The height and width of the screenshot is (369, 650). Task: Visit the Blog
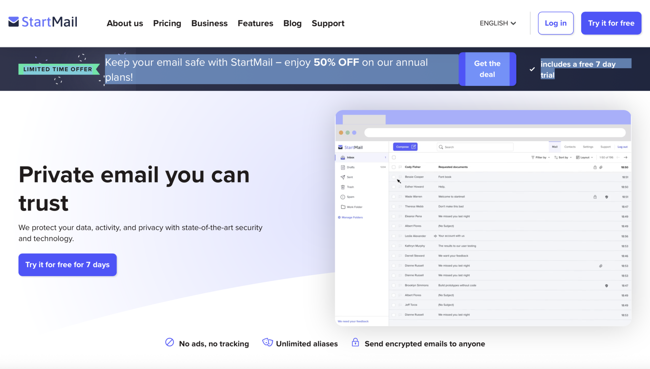point(292,23)
